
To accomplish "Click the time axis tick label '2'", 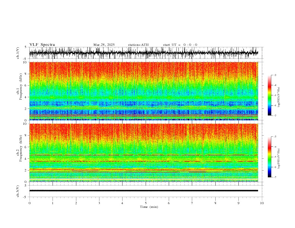I will [76, 203].
